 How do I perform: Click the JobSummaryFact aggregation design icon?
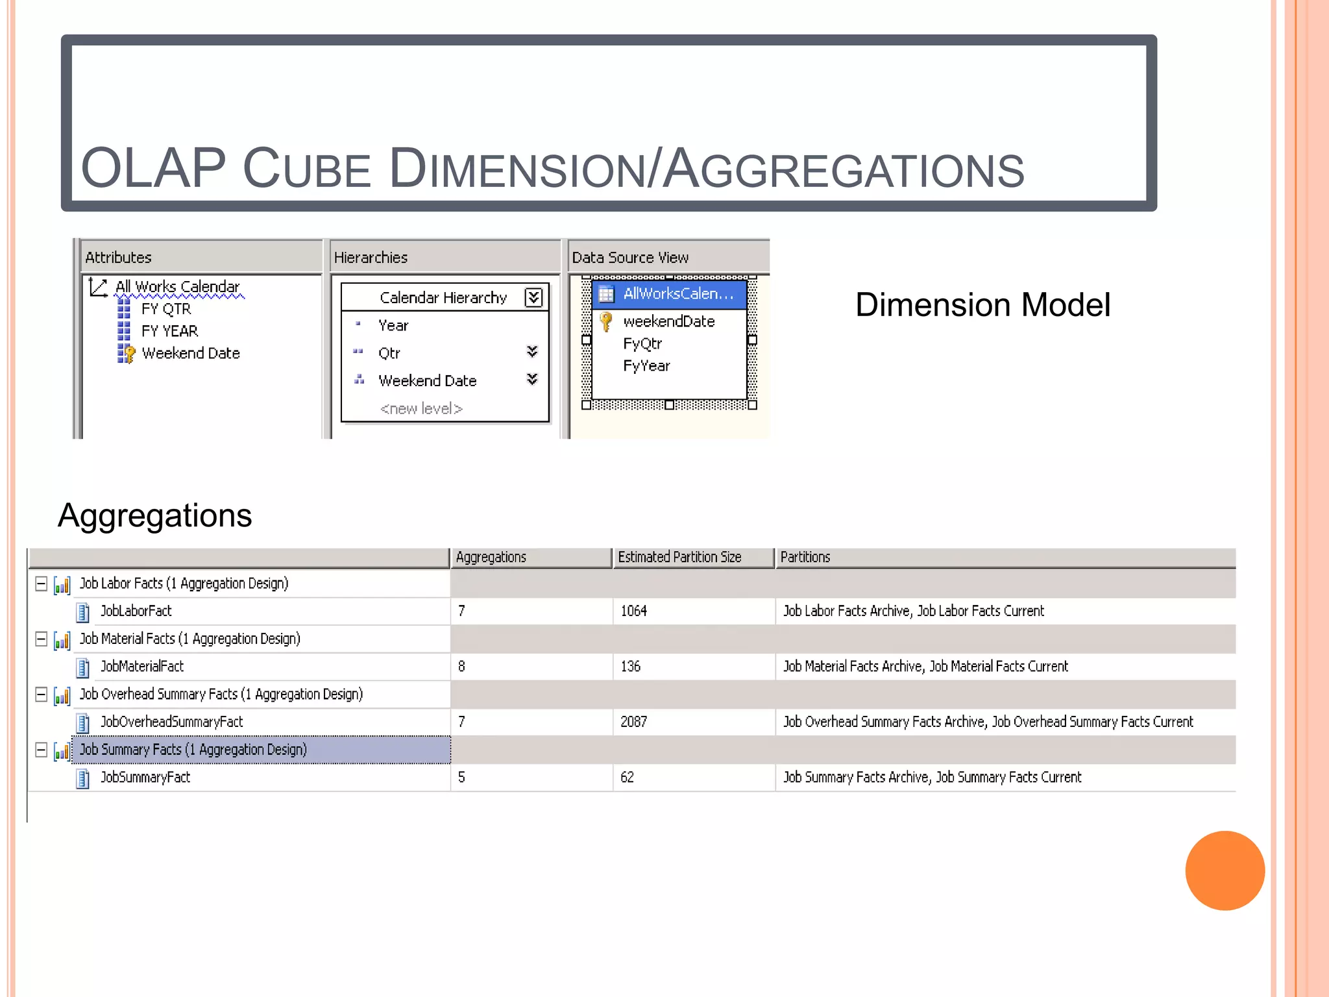tap(83, 778)
